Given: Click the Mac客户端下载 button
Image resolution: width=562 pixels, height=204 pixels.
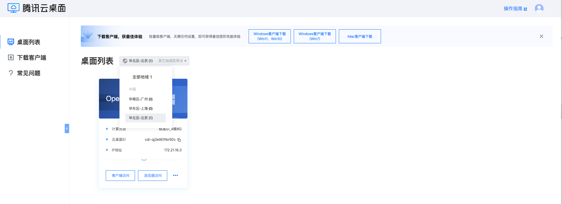Looking at the screenshot, I should [x=360, y=36].
